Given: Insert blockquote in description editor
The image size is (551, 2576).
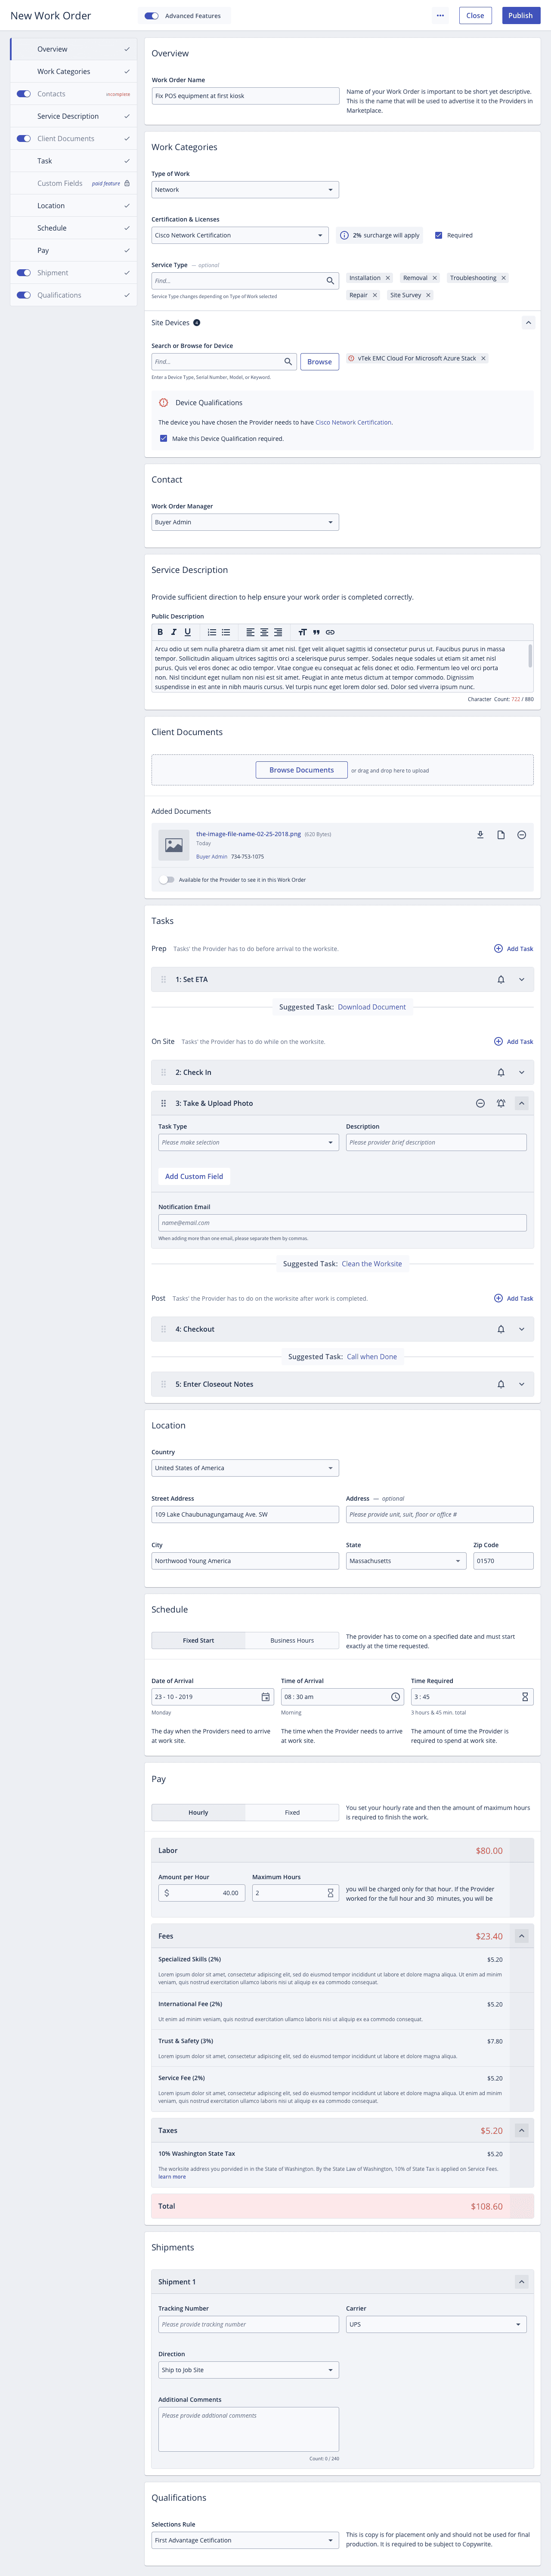Looking at the screenshot, I should point(316,632).
